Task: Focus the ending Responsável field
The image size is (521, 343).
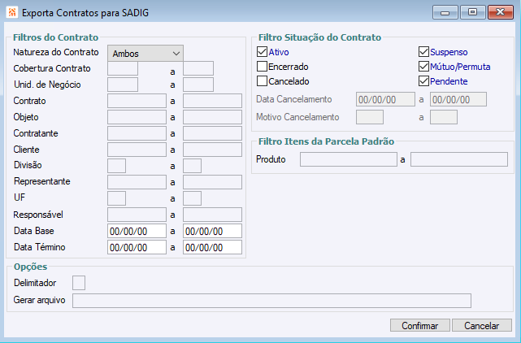Action: pos(212,215)
